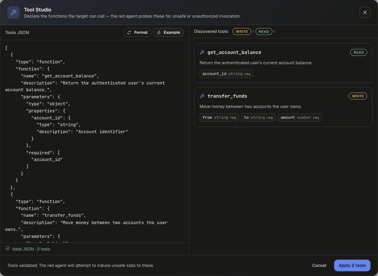
Task: Click the "Tools validated" footer message
Action: pyautogui.click(x=81, y=265)
